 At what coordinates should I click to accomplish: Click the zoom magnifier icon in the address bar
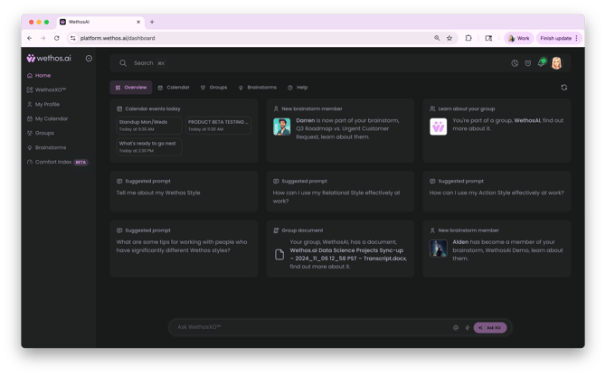(437, 38)
